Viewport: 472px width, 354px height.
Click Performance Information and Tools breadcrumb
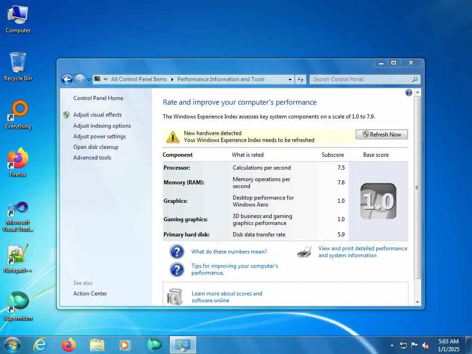221,79
